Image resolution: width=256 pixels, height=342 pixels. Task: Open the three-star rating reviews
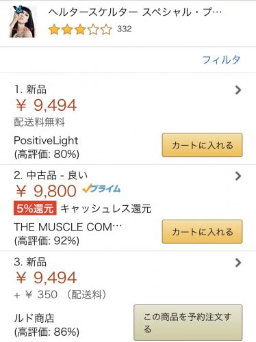pyautogui.click(x=80, y=29)
